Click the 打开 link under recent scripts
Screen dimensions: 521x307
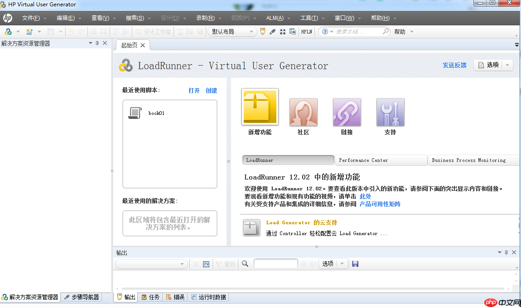point(194,90)
